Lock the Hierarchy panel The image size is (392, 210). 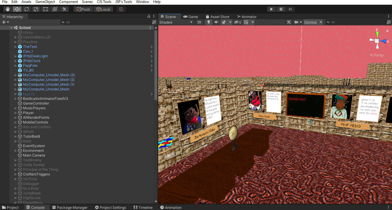pos(149,17)
